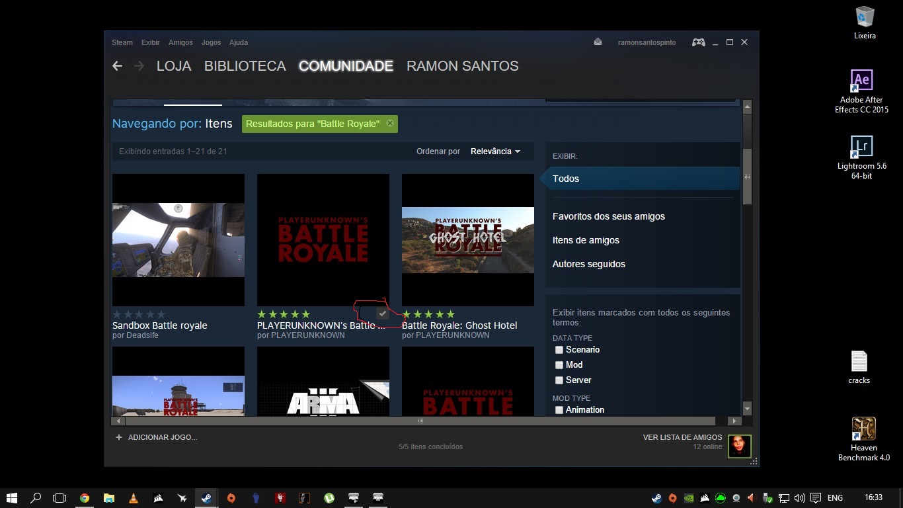The image size is (903, 508).
Task: Open Google Chrome from the taskbar
Action: coord(85,498)
